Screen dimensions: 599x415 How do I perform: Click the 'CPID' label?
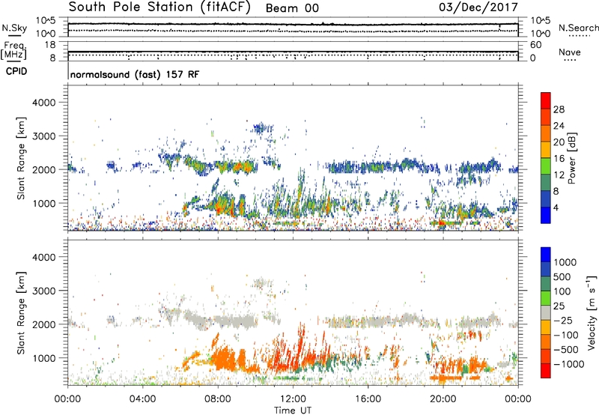click(16, 71)
